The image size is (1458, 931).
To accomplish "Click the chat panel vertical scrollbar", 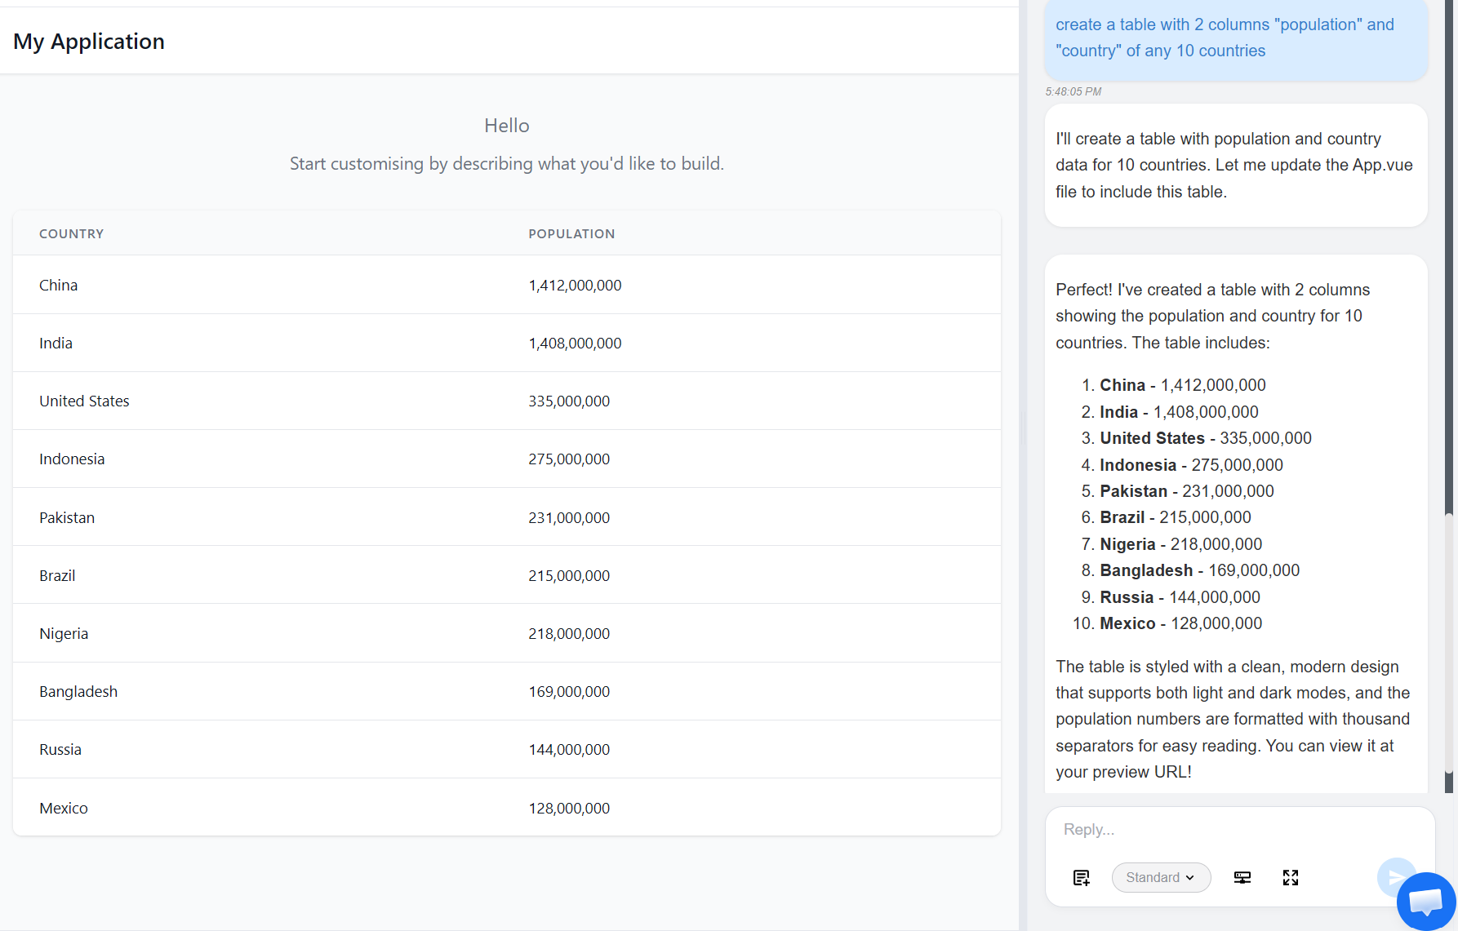I will [1449, 643].
